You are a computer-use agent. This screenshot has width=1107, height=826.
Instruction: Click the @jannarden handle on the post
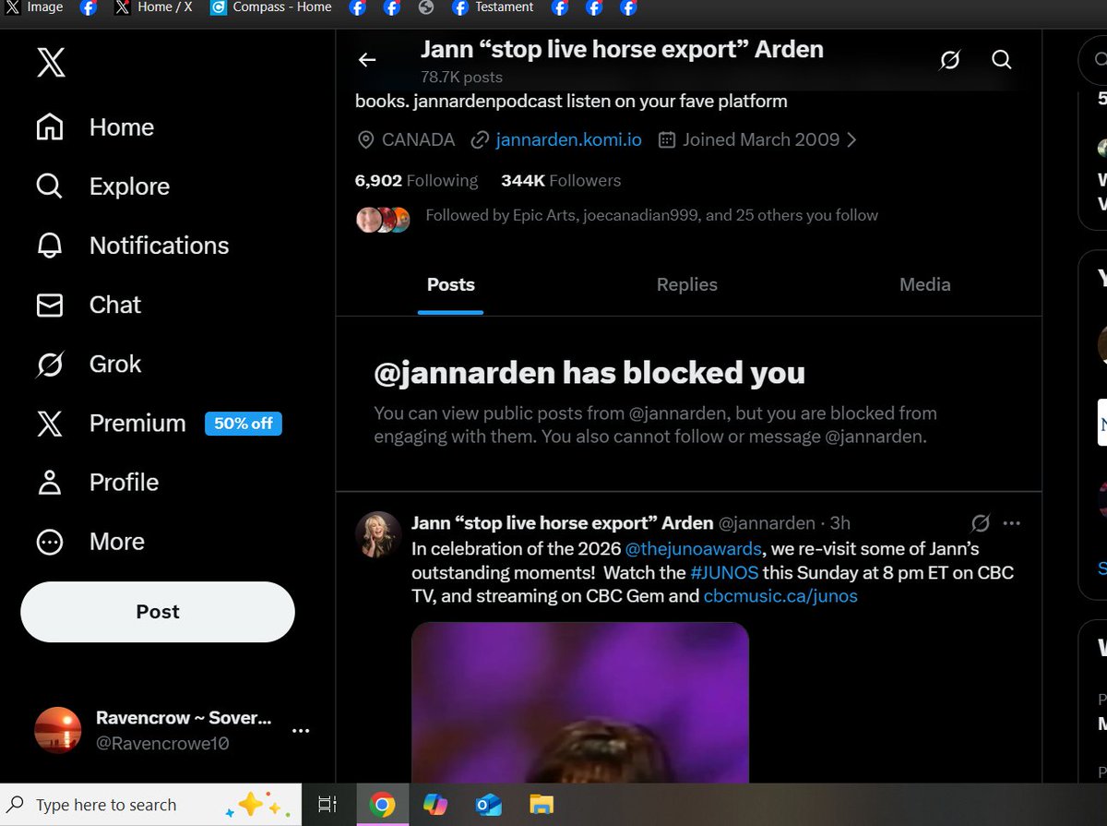[x=767, y=523]
